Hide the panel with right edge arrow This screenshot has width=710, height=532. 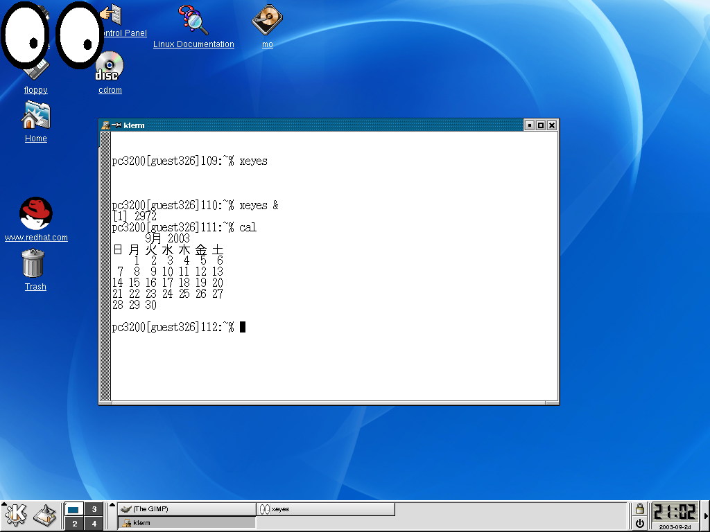[x=705, y=515]
